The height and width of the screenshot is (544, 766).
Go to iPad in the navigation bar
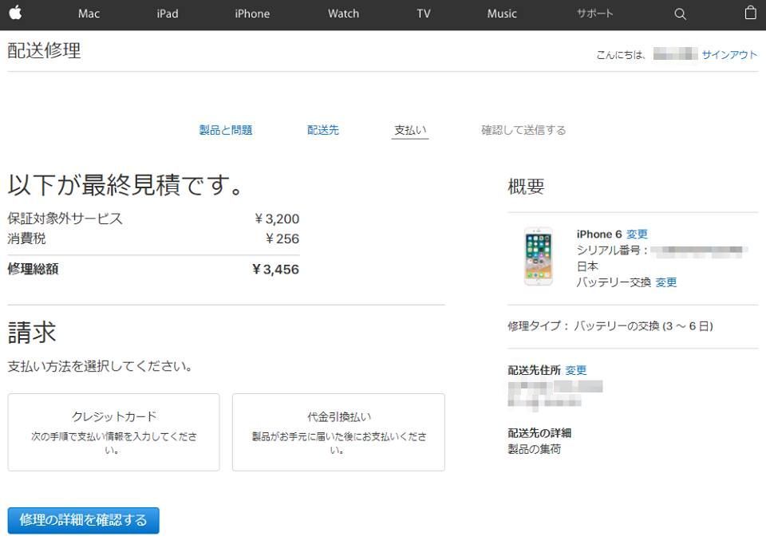tap(168, 14)
